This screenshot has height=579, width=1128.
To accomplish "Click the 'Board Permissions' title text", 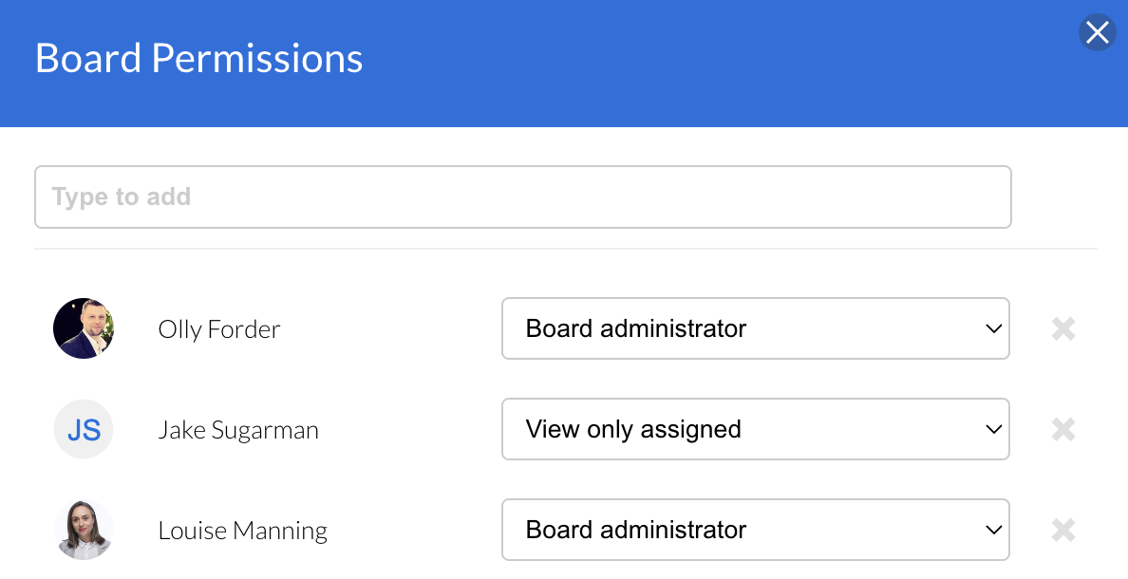I will pyautogui.click(x=199, y=59).
